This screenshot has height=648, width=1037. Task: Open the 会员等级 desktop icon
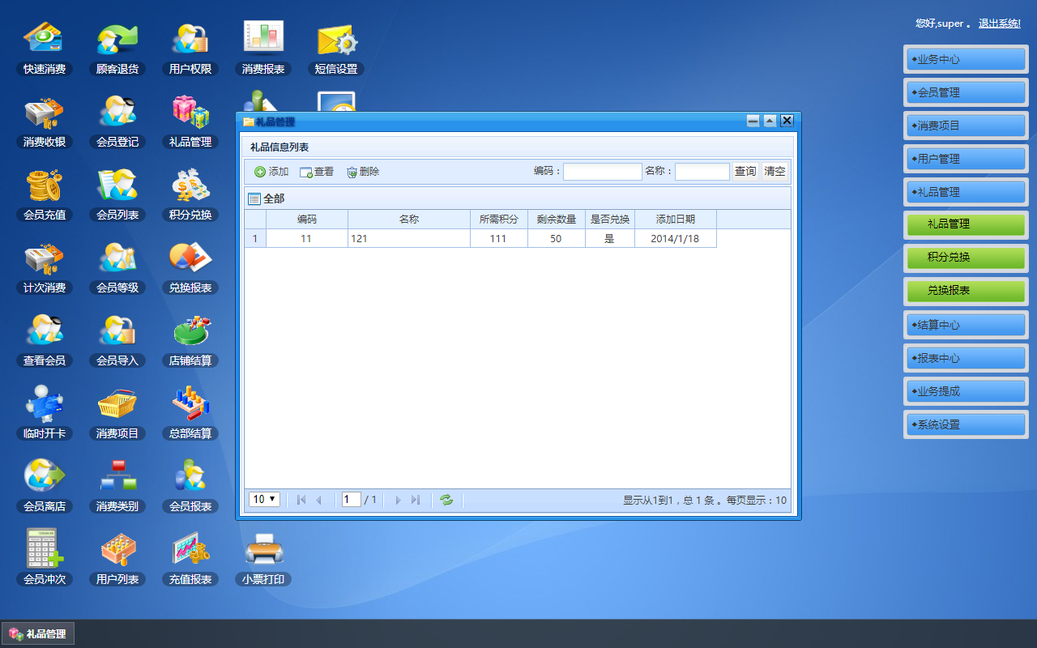click(117, 267)
